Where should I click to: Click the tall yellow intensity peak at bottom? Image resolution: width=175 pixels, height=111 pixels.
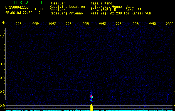[92, 107]
